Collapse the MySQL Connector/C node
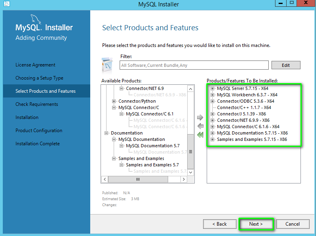 pos(114,107)
